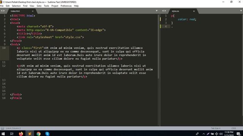This screenshot has height=136, width=243.
Task: Open the Selection menu
Action: [16, 6]
